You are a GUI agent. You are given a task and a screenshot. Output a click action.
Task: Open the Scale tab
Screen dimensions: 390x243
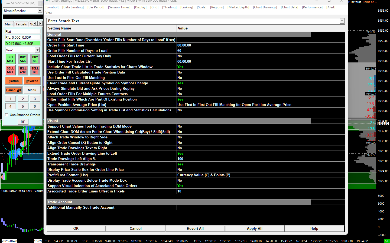click(201, 7)
